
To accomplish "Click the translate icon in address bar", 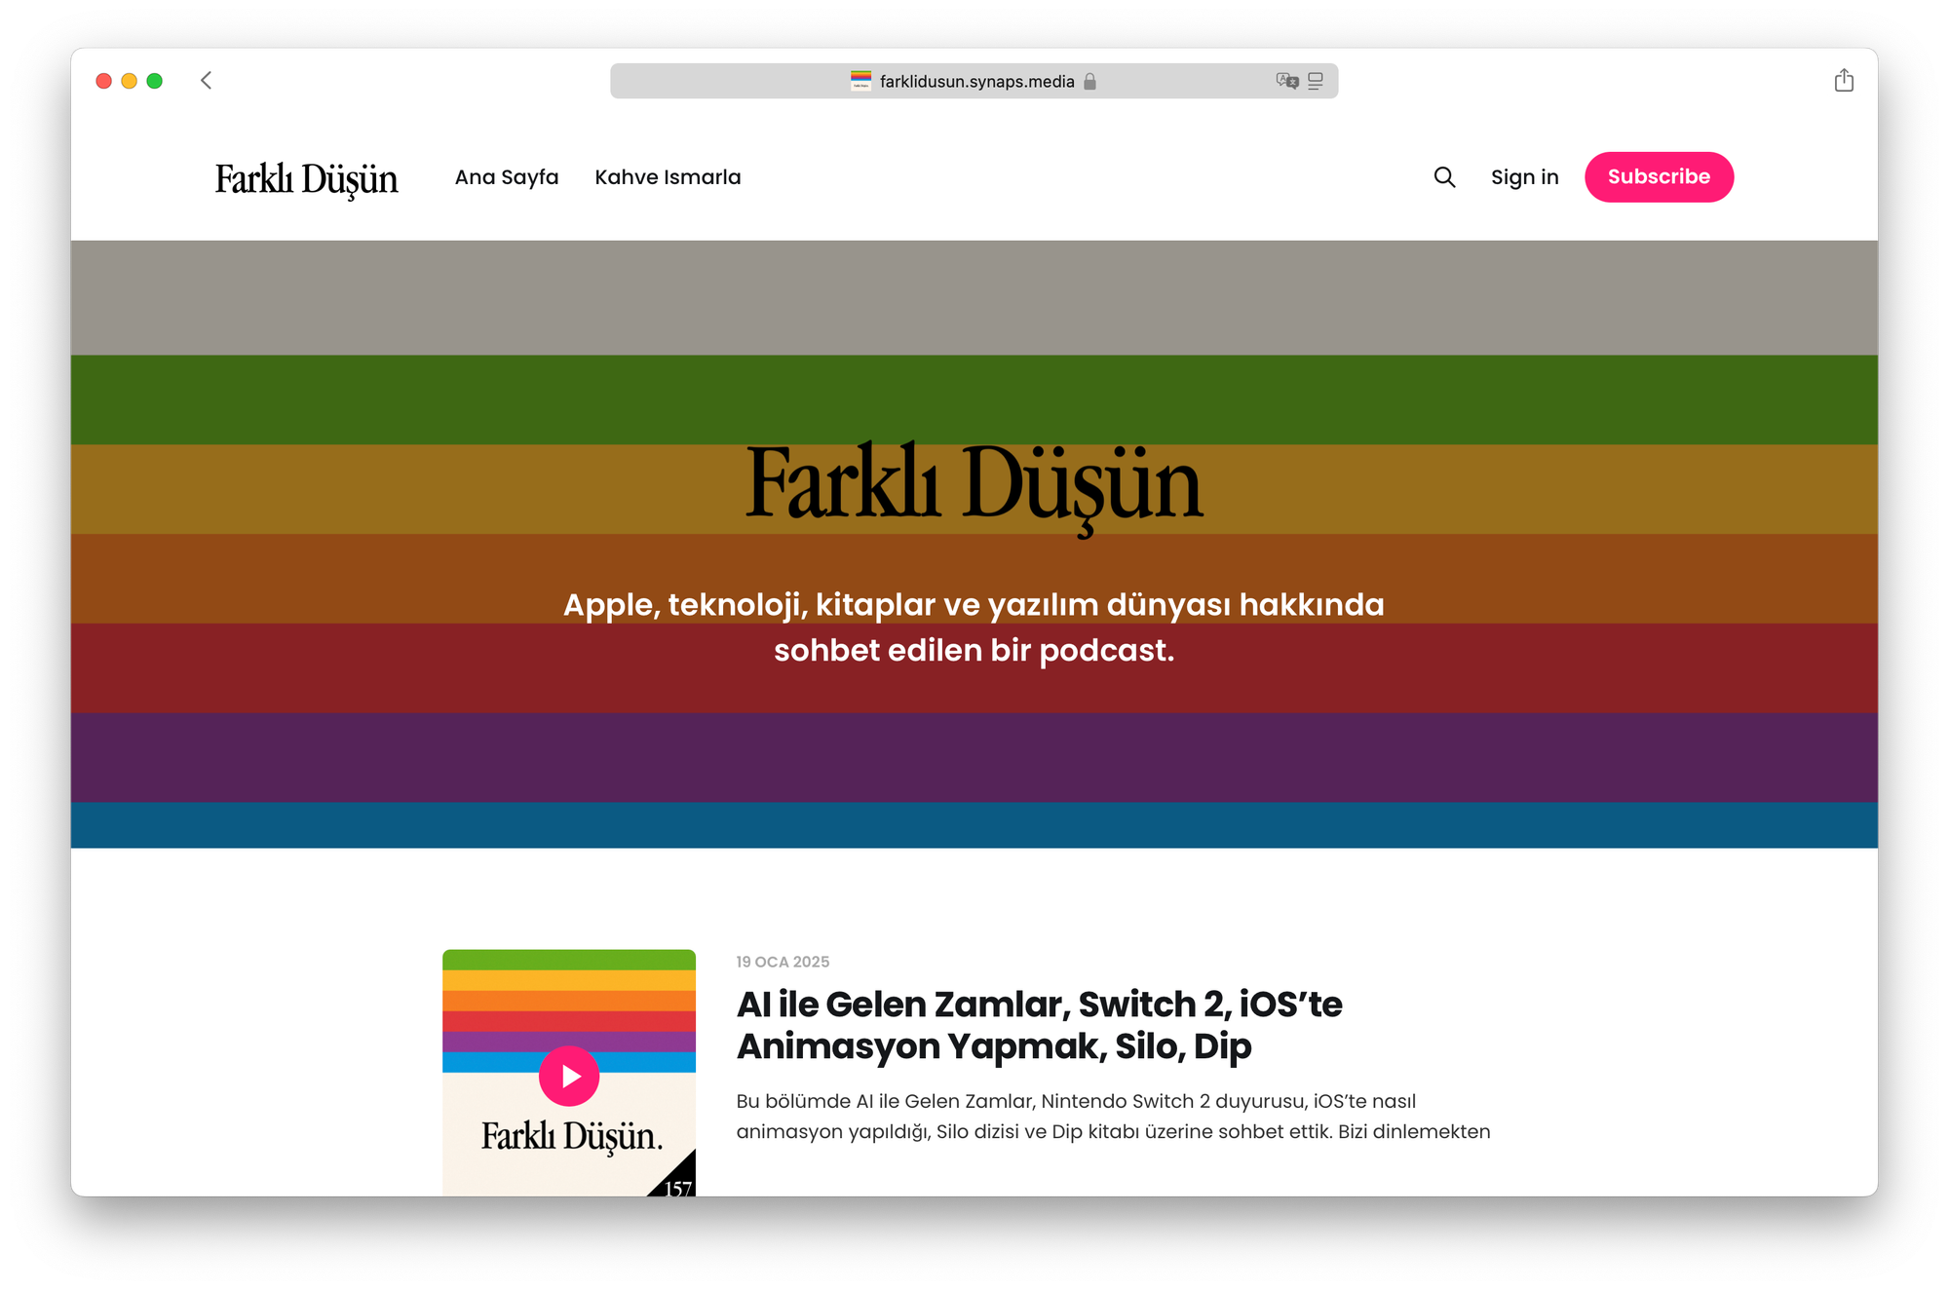I will click(1286, 81).
